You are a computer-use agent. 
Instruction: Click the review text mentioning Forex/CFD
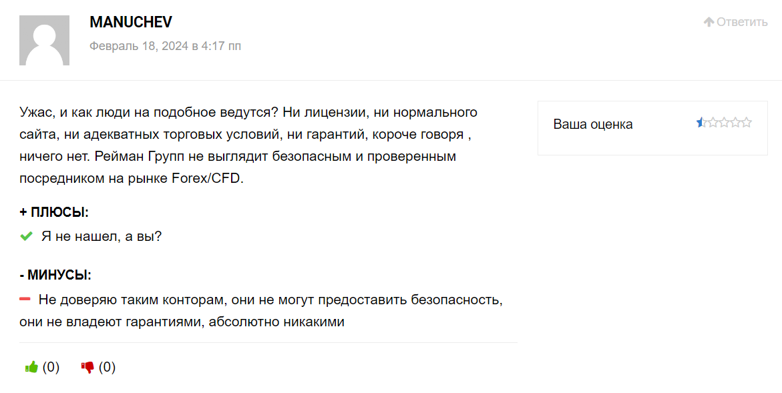point(248,145)
